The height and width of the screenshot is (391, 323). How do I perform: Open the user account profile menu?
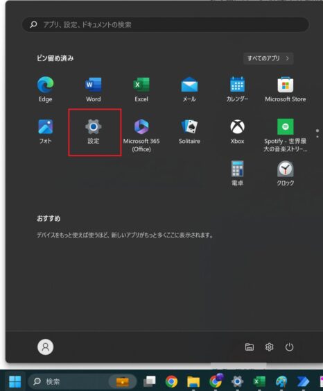pyautogui.click(x=45, y=347)
